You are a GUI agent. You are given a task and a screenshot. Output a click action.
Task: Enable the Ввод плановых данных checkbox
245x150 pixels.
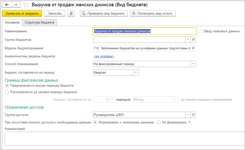(201, 31)
